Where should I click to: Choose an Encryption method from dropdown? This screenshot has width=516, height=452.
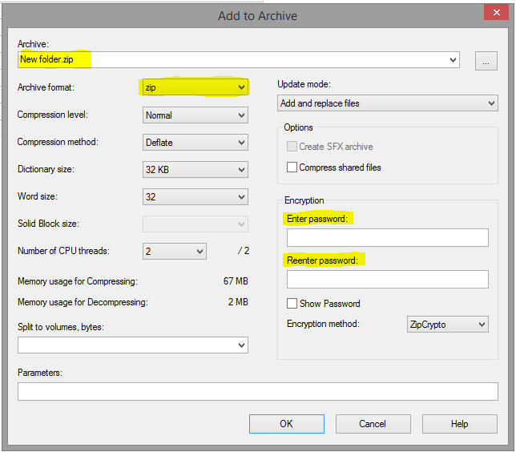click(447, 325)
